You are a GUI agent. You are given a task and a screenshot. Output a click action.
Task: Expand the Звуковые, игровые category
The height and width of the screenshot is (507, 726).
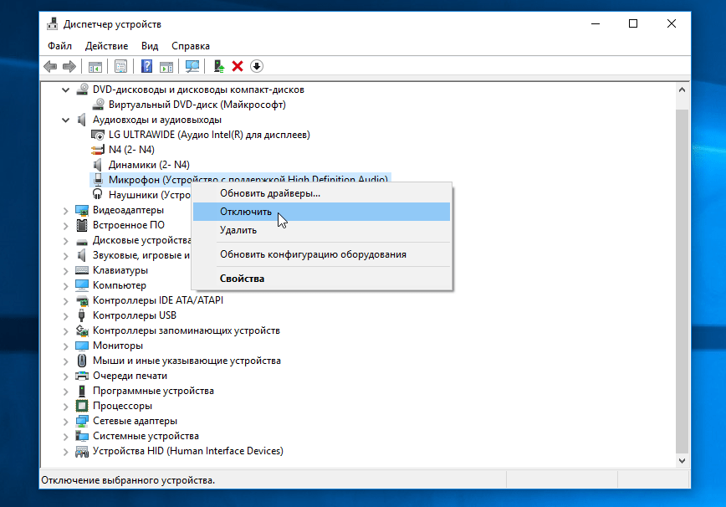pyautogui.click(x=66, y=255)
